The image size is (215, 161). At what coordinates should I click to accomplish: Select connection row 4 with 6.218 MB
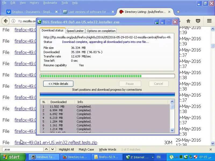105,118
